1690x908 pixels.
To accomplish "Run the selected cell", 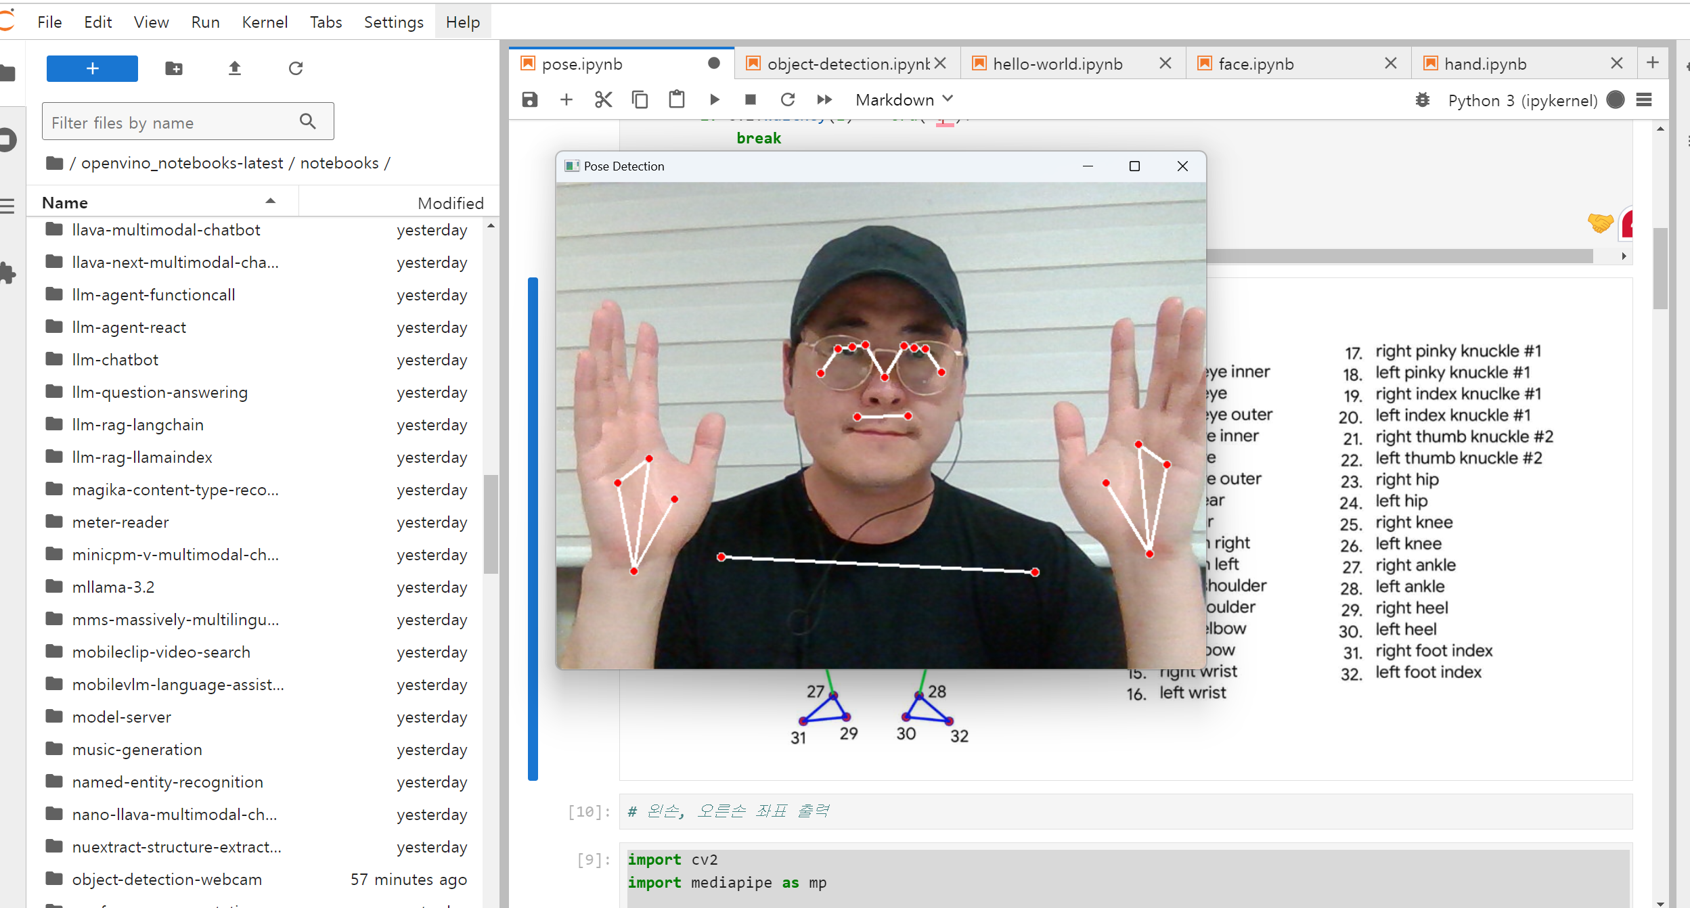I will click(x=714, y=100).
